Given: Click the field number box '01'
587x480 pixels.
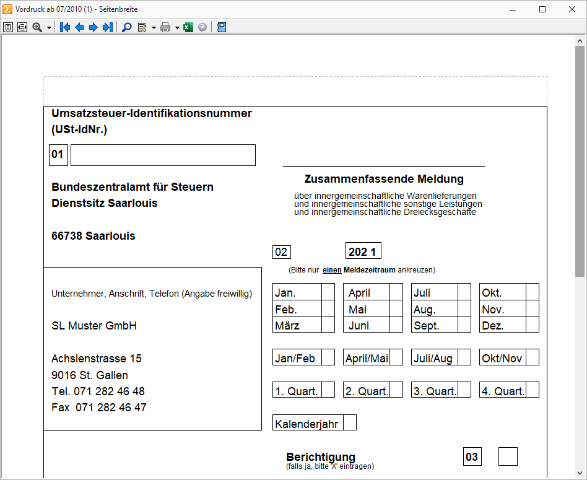Looking at the screenshot, I should click(x=58, y=155).
